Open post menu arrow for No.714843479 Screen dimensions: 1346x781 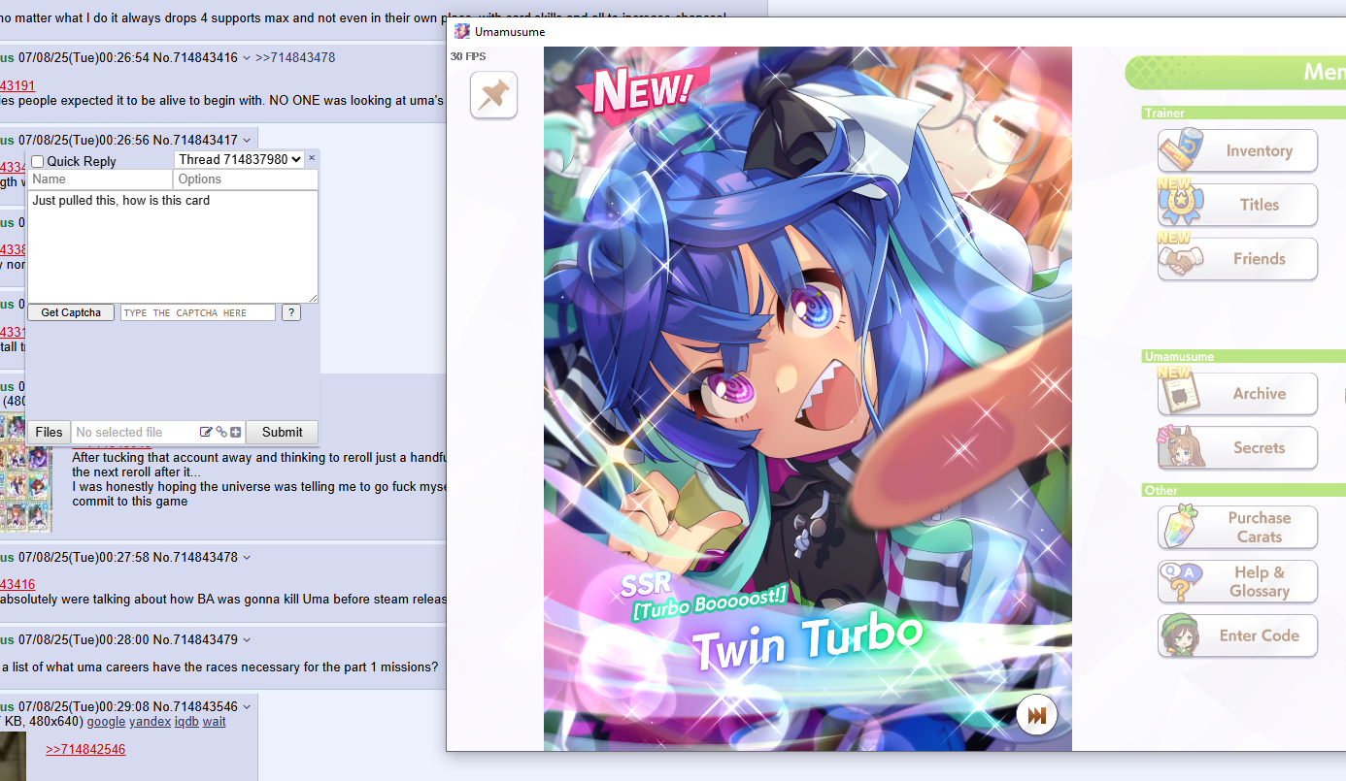pyautogui.click(x=247, y=640)
